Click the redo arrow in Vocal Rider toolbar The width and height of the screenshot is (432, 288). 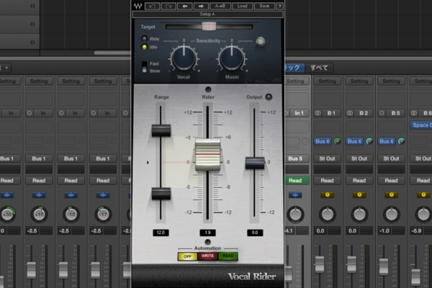pos(168,6)
